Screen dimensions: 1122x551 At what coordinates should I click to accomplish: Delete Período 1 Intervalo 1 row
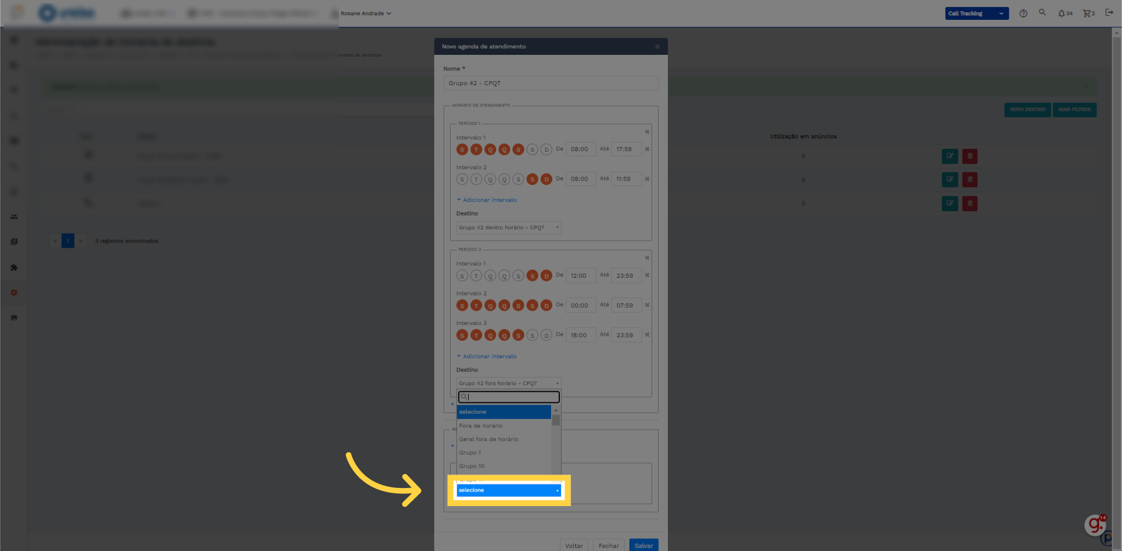(647, 149)
